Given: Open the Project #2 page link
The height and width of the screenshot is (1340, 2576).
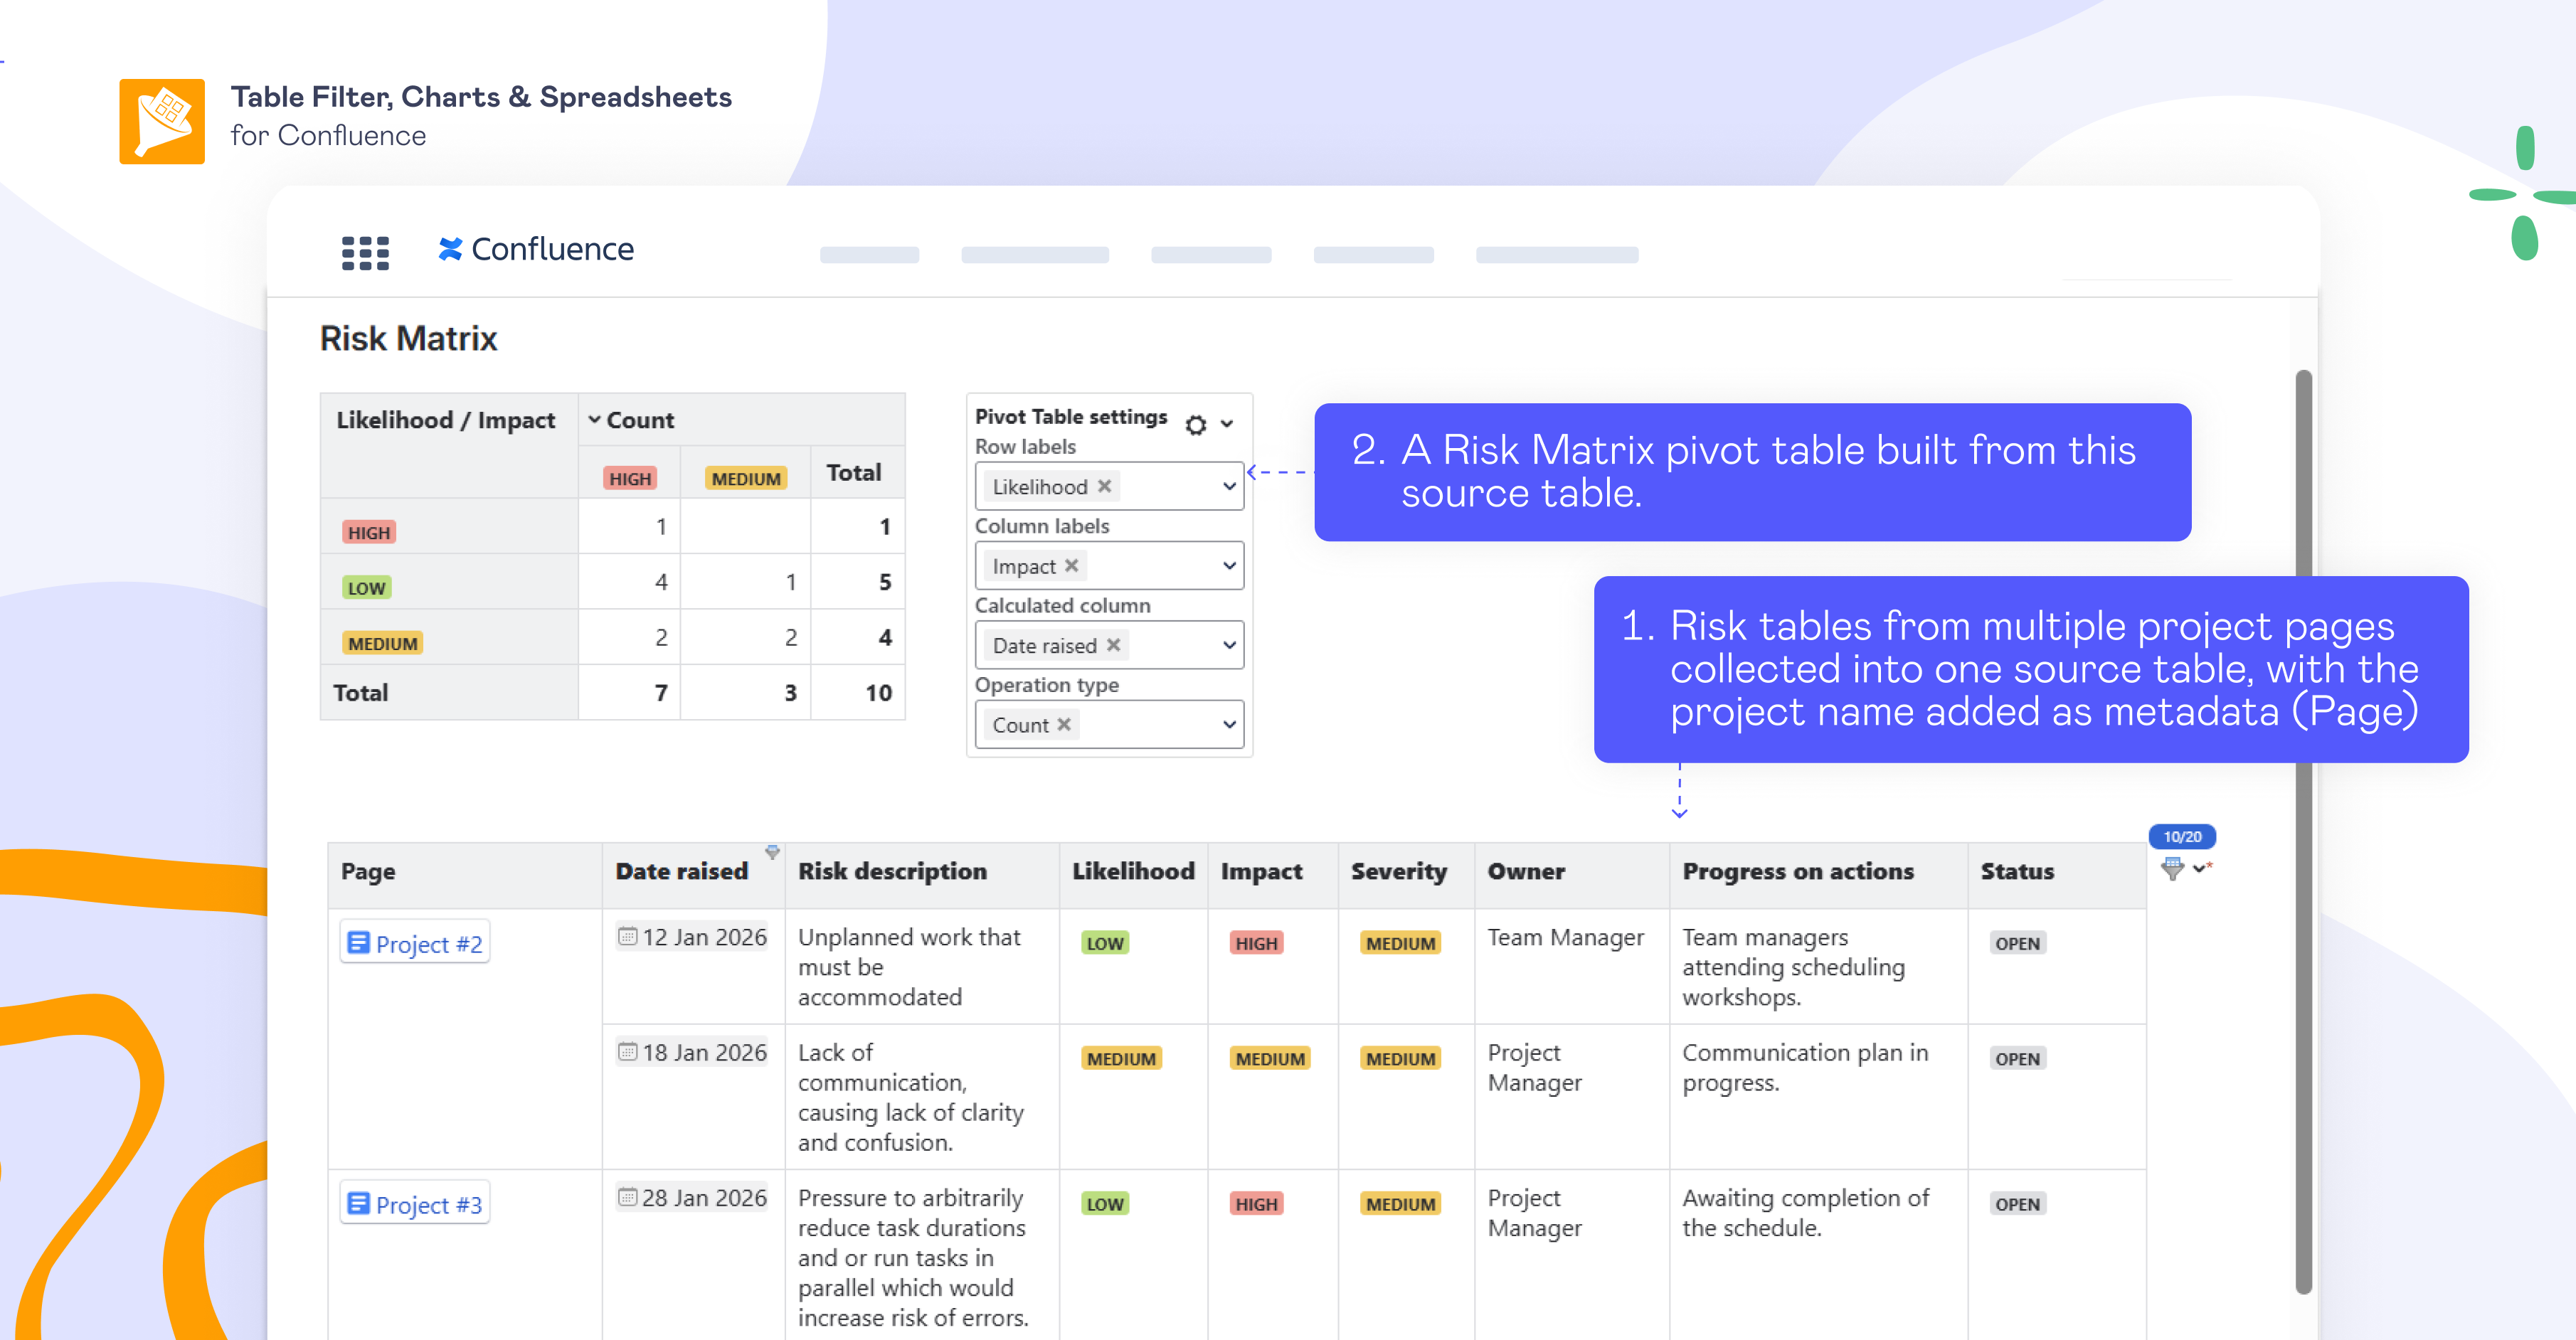Looking at the screenshot, I should point(429,944).
